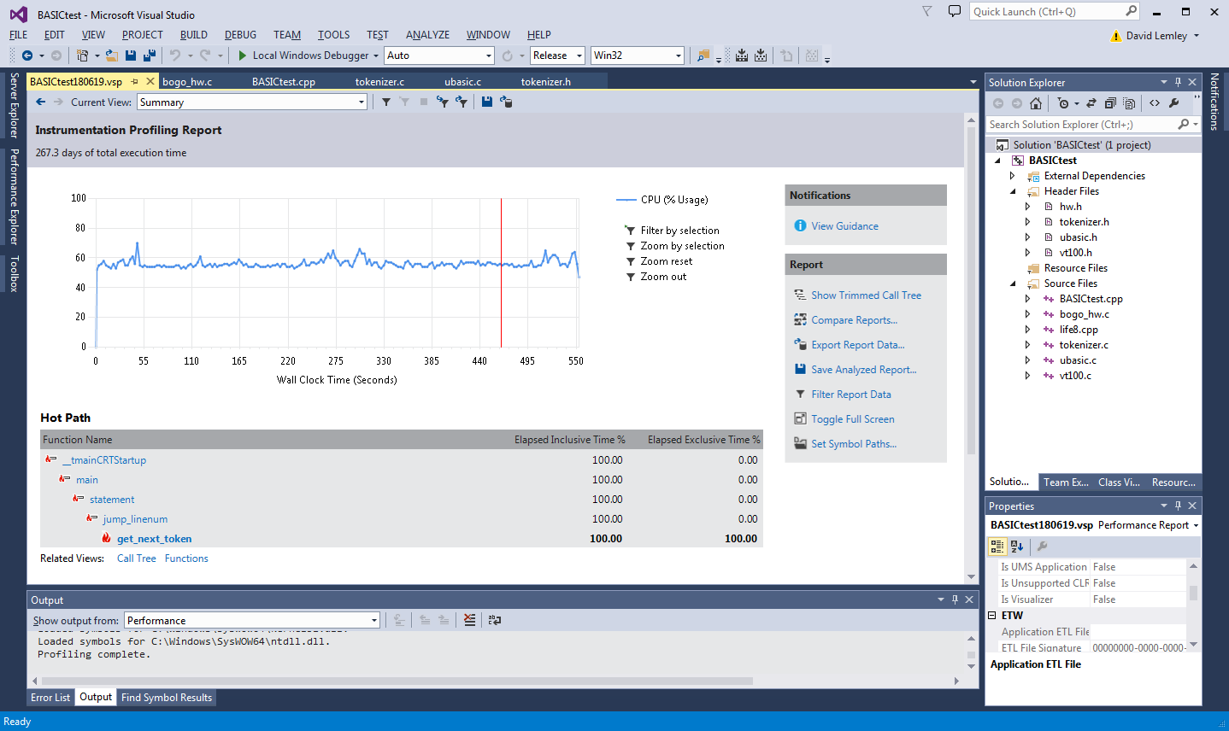Click the Open File folder icon
The width and height of the screenshot is (1229, 731).
(111, 56)
